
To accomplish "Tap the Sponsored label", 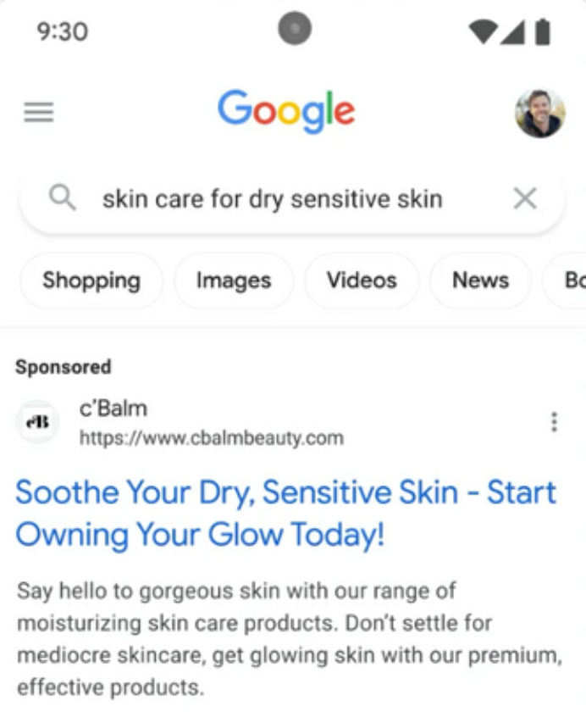I will tap(63, 367).
